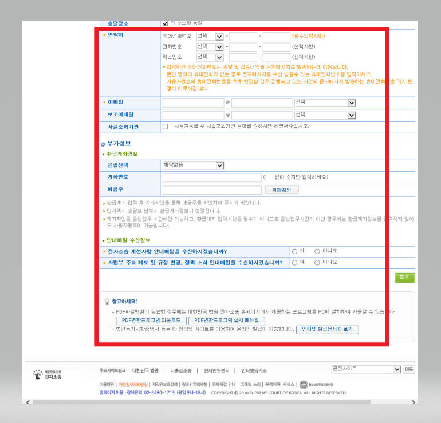Click the 전화번호 middle number field
This screenshot has height=423, width=441.
(243, 47)
